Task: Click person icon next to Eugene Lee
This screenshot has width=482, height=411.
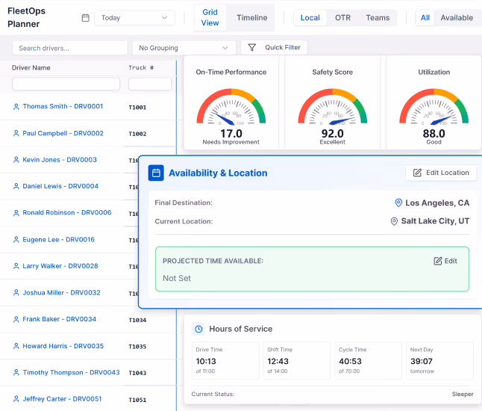Action: tap(16, 240)
